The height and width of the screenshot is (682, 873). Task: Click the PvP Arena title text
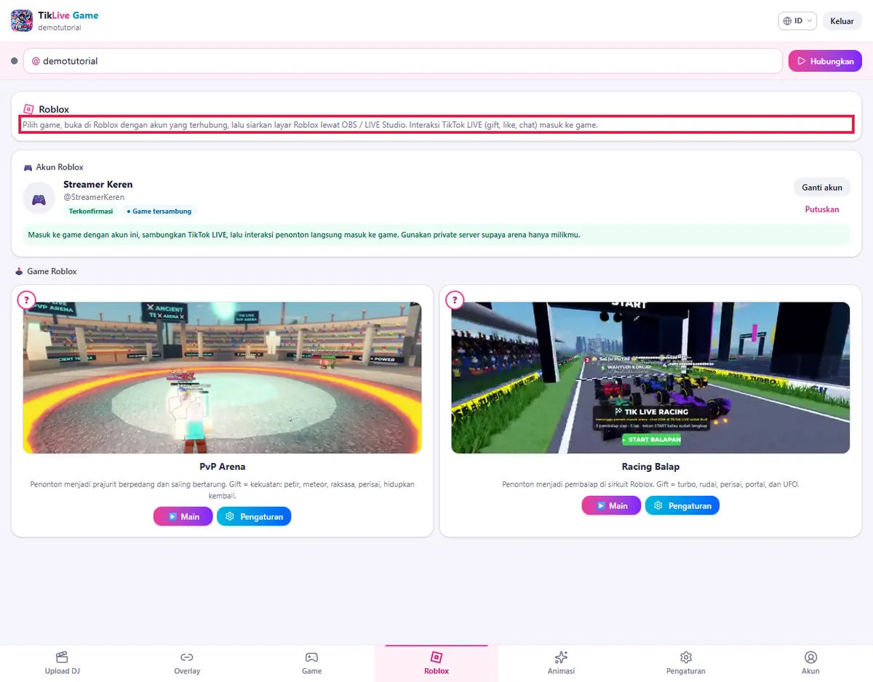point(223,467)
